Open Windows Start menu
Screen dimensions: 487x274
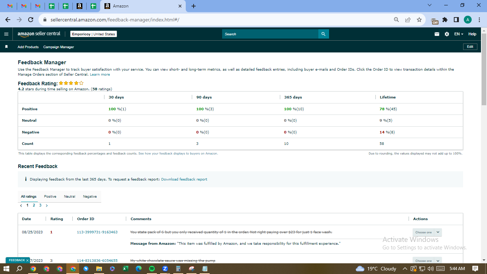[x=6, y=269]
